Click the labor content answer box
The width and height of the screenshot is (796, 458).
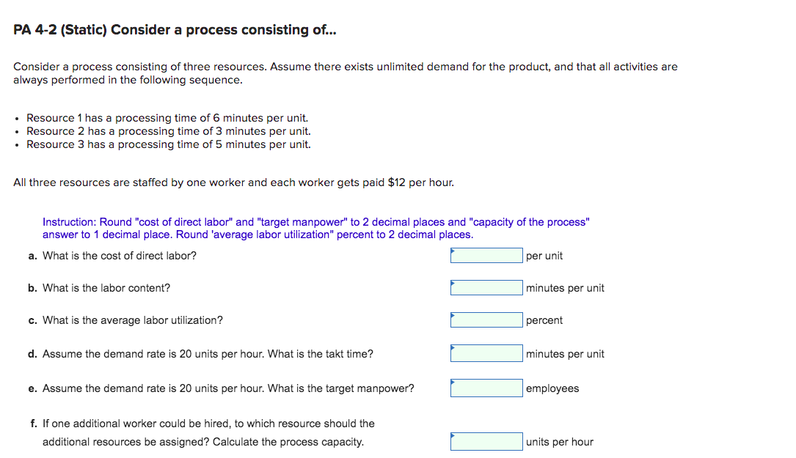[x=486, y=287]
